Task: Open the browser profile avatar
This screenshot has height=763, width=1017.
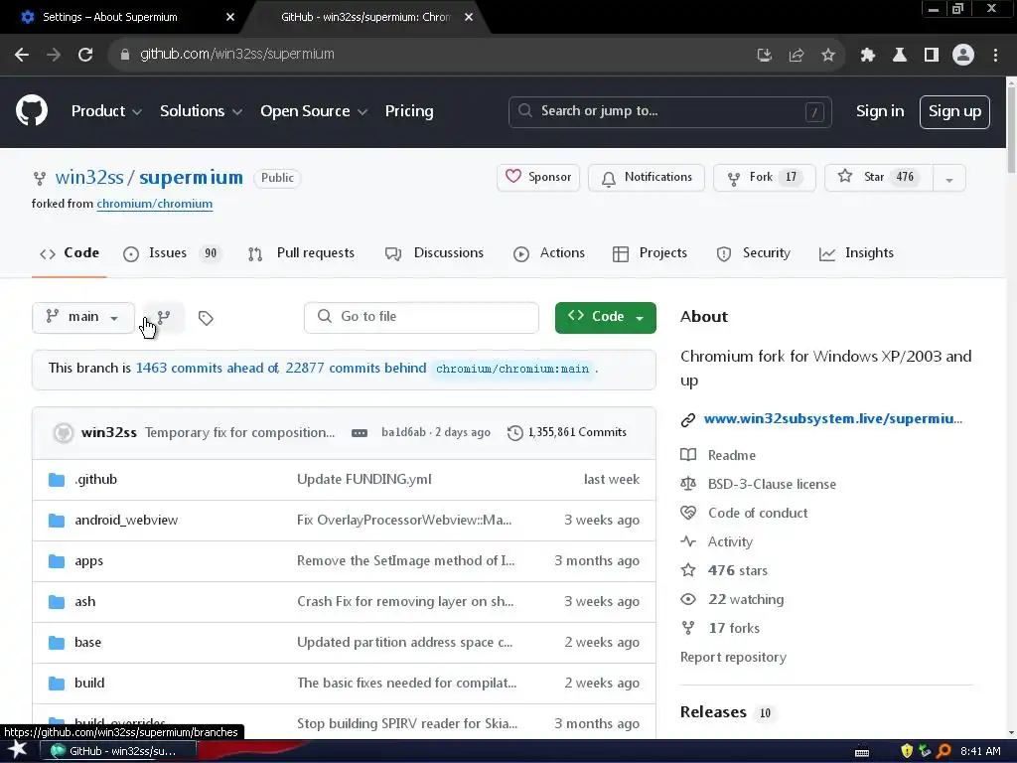Action: tap(963, 55)
